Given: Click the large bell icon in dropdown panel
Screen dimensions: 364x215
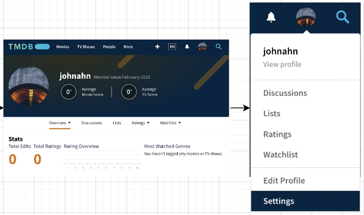Looking at the screenshot, I should (x=271, y=17).
